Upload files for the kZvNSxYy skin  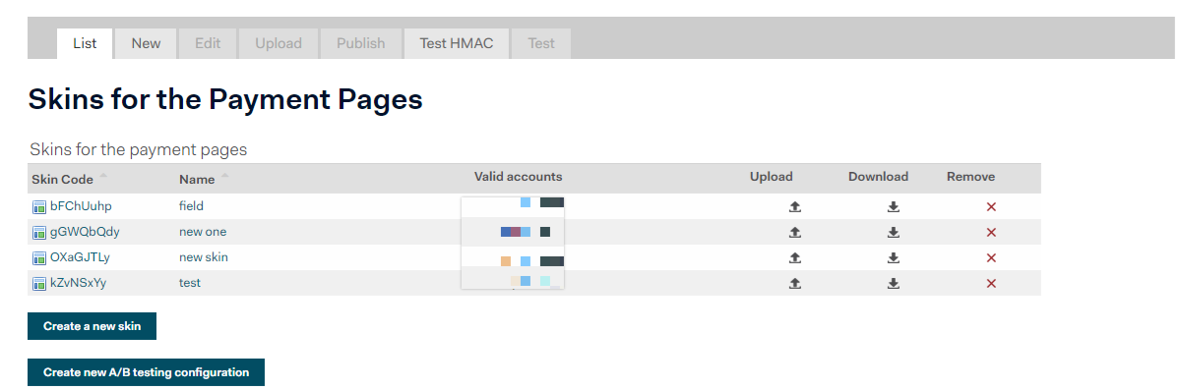tap(794, 284)
